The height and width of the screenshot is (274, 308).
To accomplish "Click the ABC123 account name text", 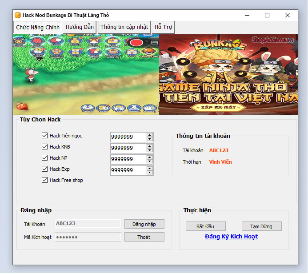I will (x=219, y=150).
